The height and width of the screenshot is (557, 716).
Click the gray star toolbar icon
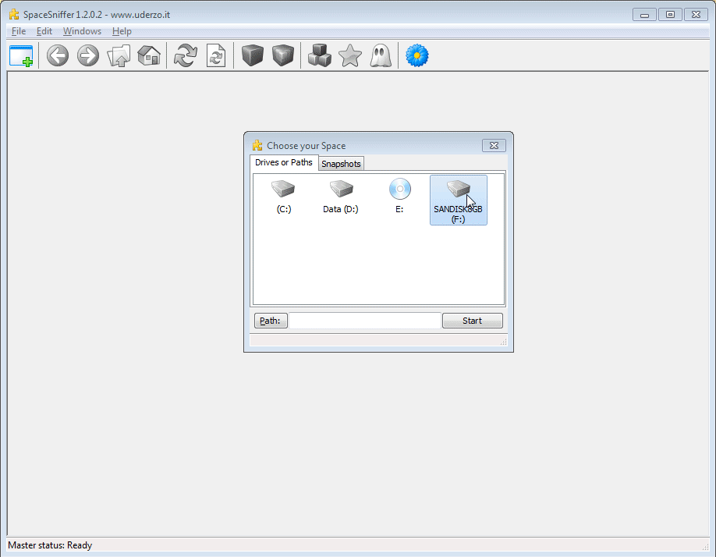click(x=350, y=56)
